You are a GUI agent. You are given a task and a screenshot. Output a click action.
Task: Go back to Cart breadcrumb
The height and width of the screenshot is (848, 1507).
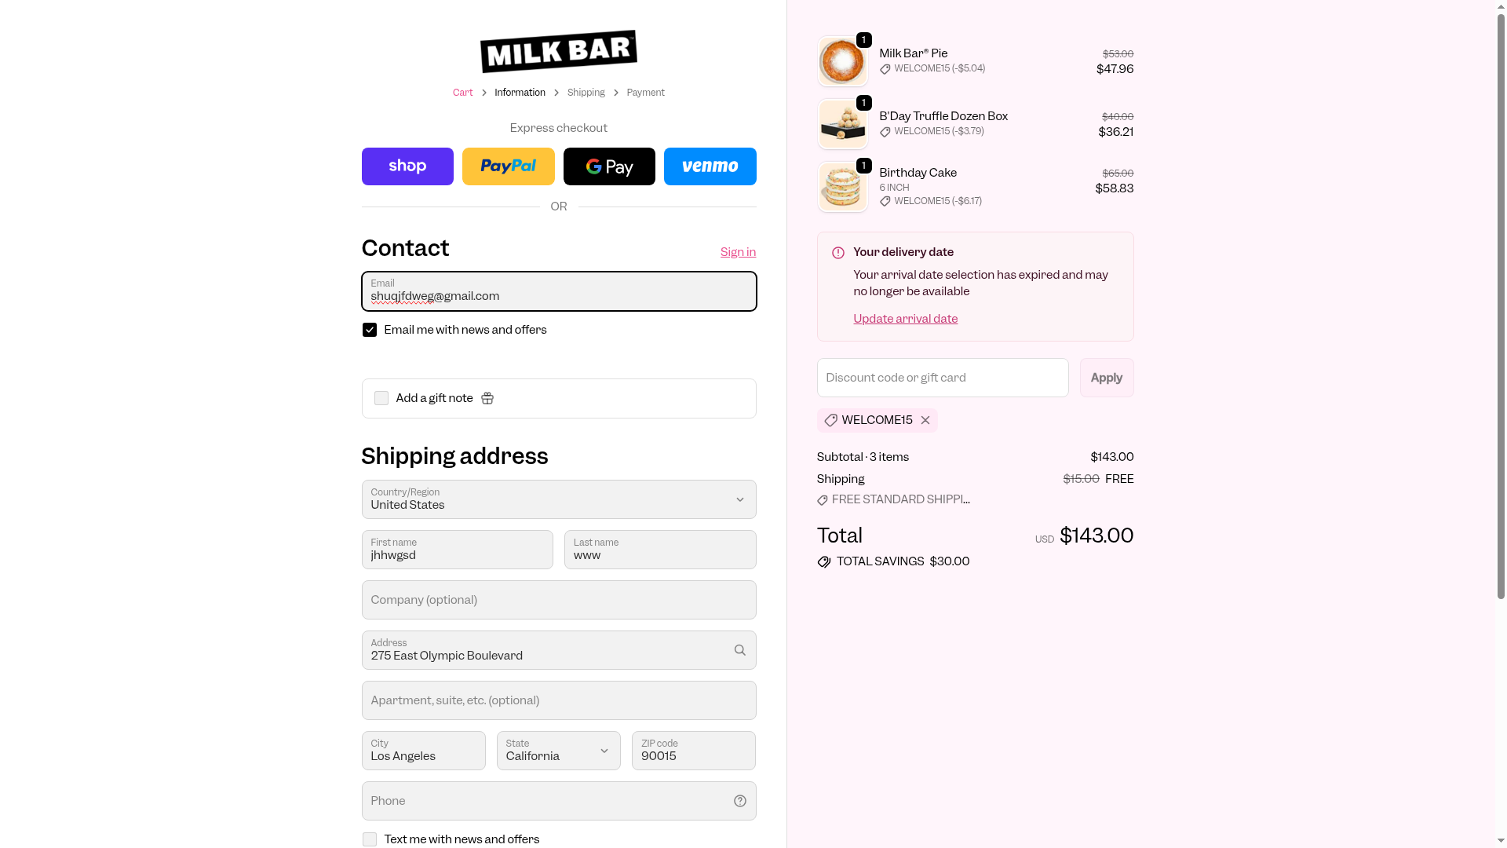(x=462, y=93)
